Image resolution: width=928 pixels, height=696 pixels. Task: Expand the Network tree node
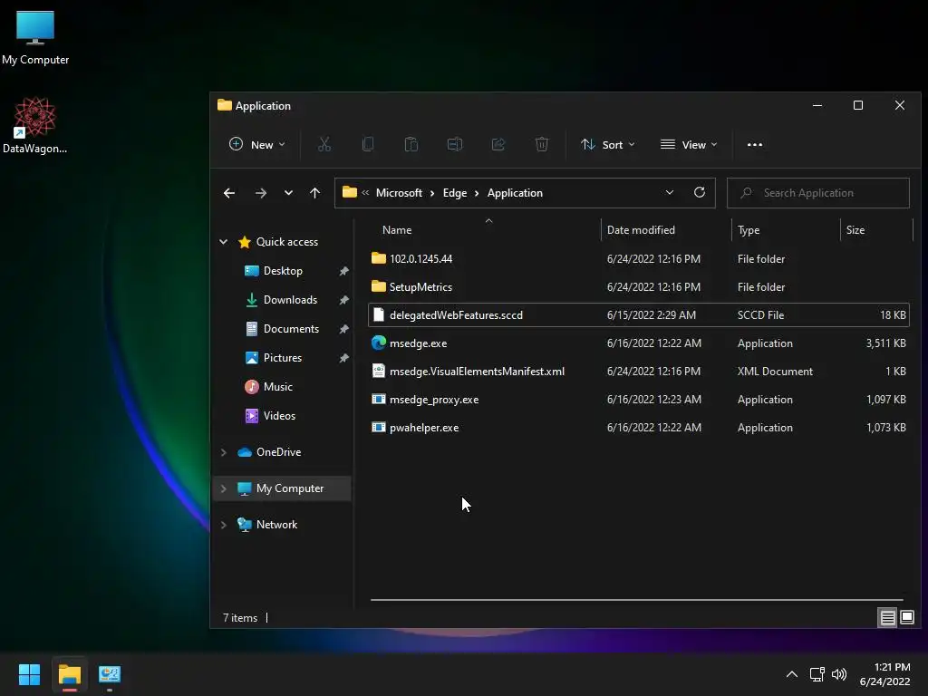tap(224, 525)
